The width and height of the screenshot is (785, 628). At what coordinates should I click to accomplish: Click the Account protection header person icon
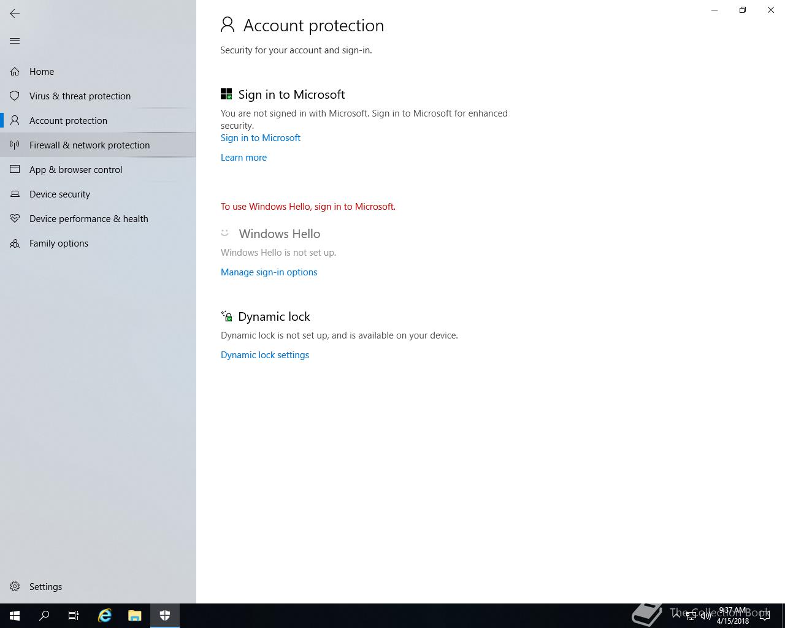pyautogui.click(x=228, y=25)
